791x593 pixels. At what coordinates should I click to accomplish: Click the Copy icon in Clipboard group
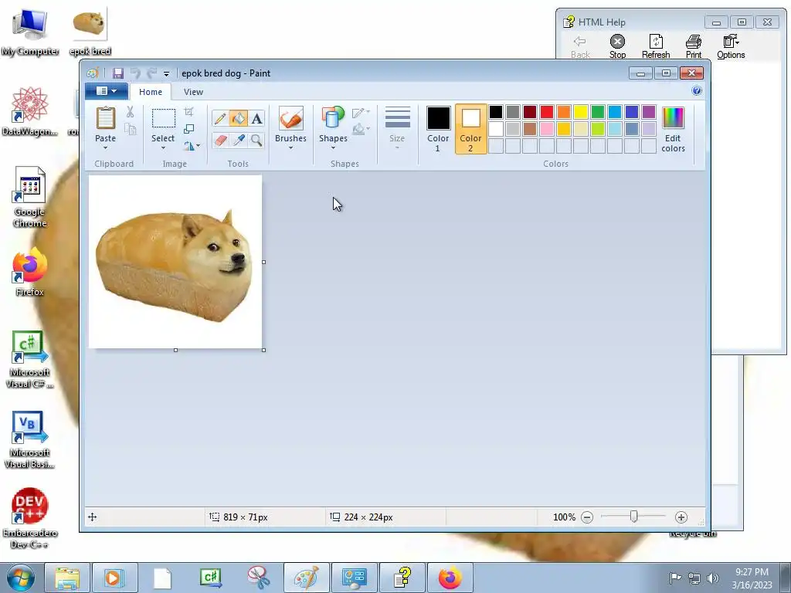click(130, 129)
